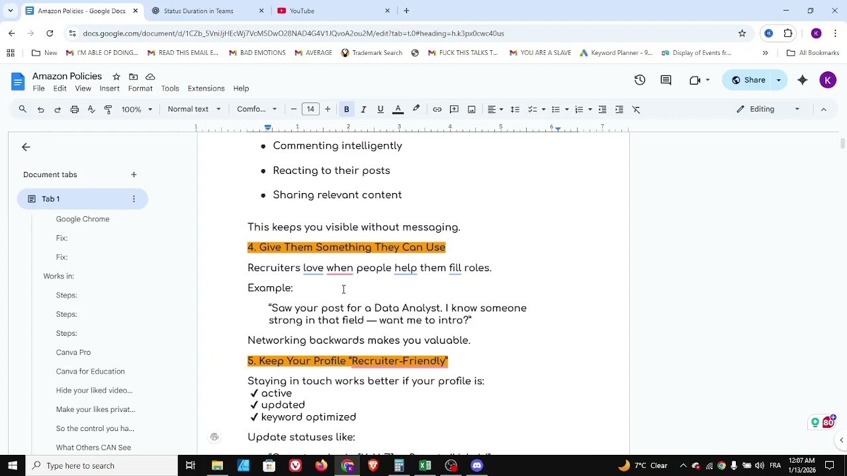Move the document to a folder

tap(133, 77)
